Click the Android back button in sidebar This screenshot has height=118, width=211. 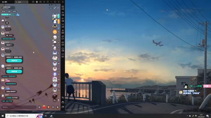[x=63, y=98]
